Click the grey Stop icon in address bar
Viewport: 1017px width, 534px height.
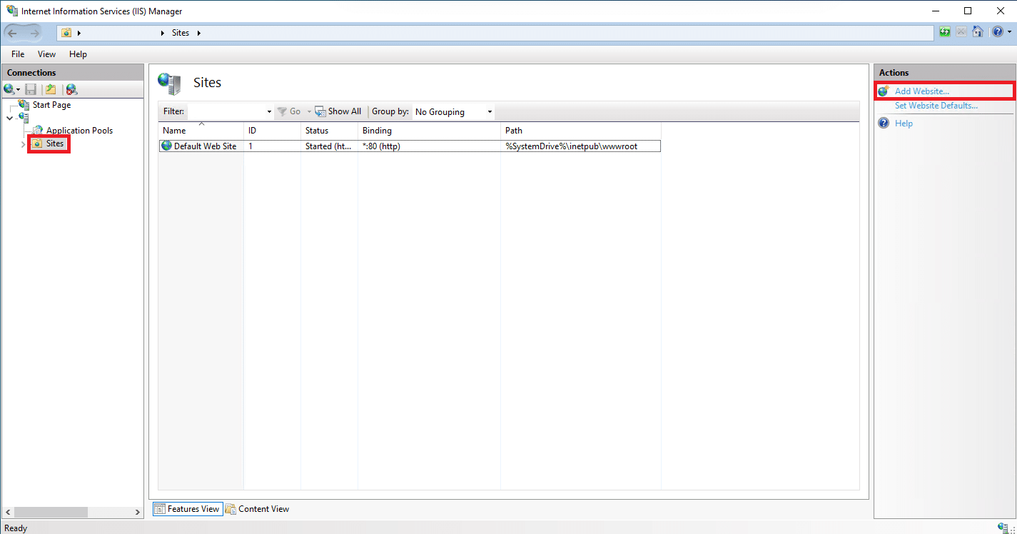[961, 32]
